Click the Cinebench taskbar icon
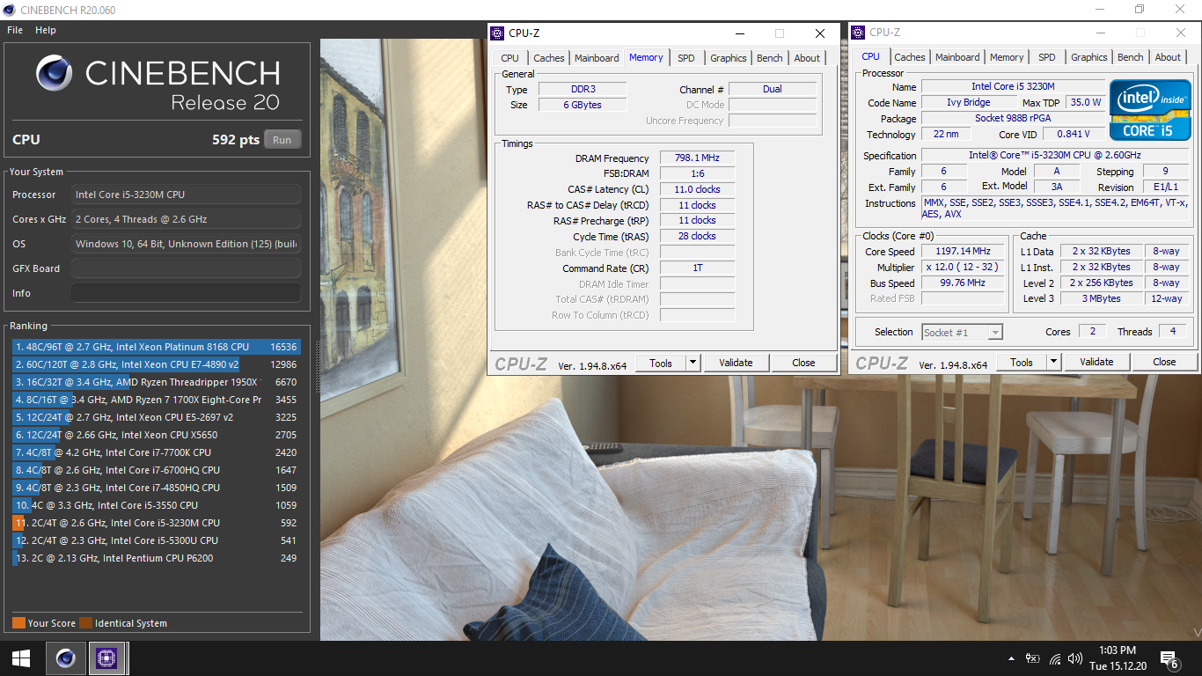 (x=65, y=658)
